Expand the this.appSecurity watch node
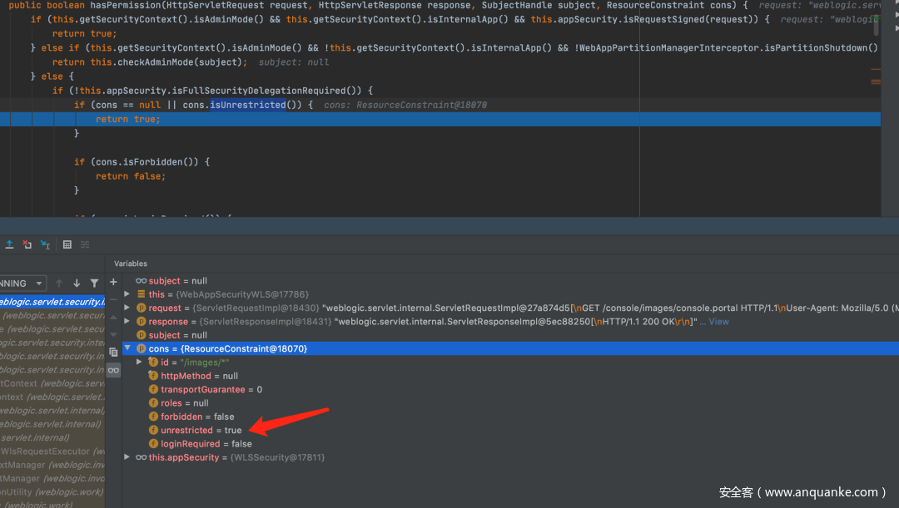 [127, 457]
